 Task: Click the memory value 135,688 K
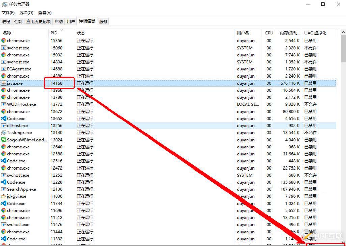[x=290, y=182]
